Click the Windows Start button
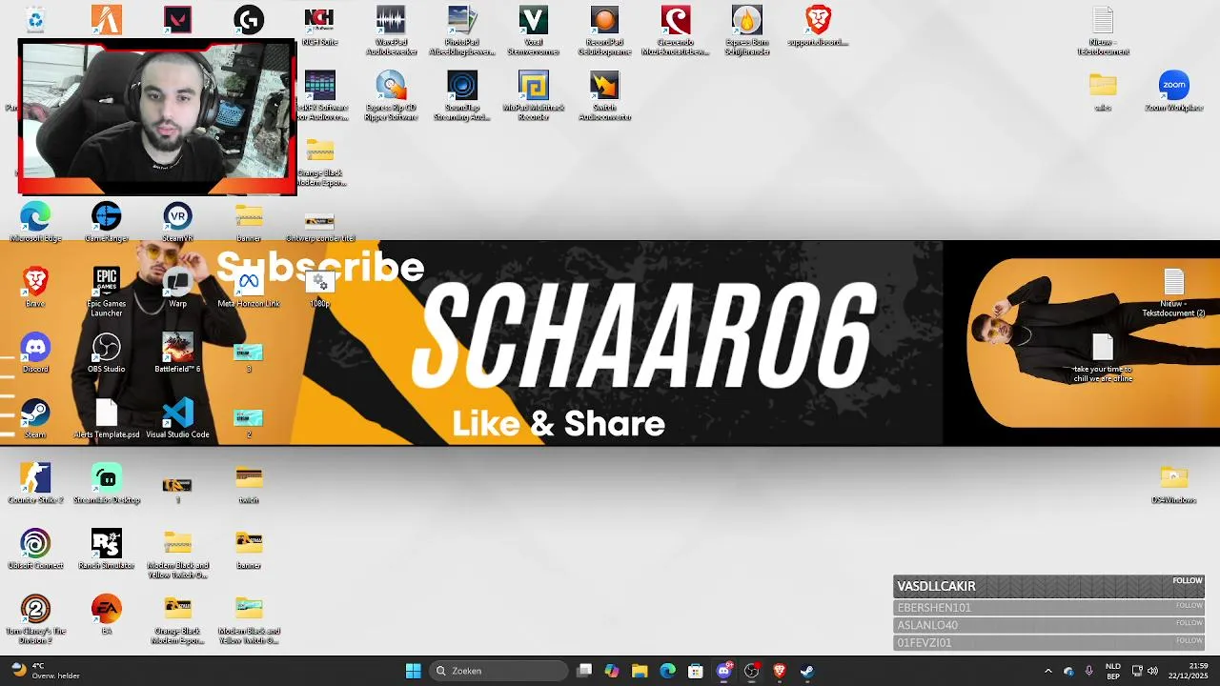1220x686 pixels. [413, 671]
